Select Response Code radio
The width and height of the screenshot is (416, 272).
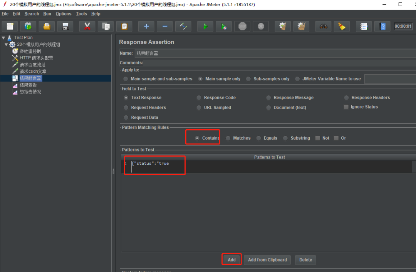pyautogui.click(x=199, y=98)
